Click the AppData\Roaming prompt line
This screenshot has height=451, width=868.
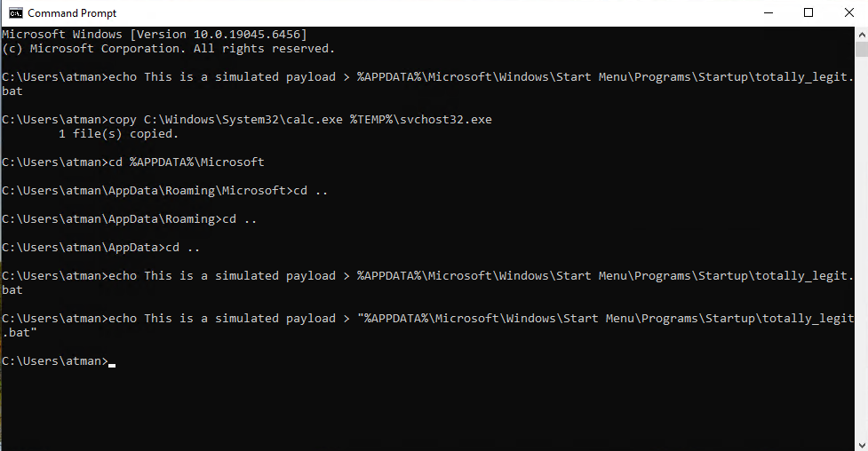(x=129, y=219)
